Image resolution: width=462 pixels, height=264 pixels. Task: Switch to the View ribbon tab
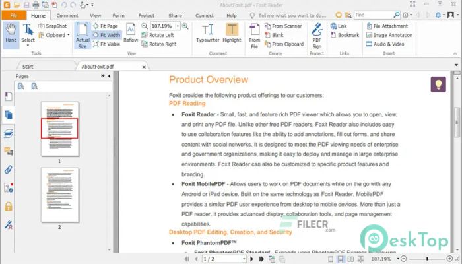point(96,16)
